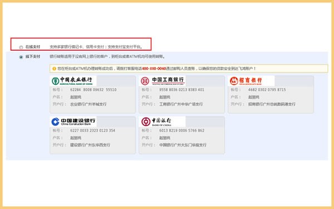The width and height of the screenshot is (334, 209).
Task: Click account number 6013 8219 0006 5766 862
Action: click(x=181, y=130)
